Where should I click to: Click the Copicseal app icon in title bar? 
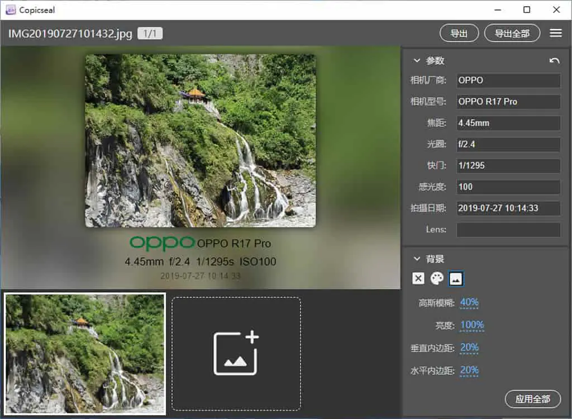coord(11,10)
